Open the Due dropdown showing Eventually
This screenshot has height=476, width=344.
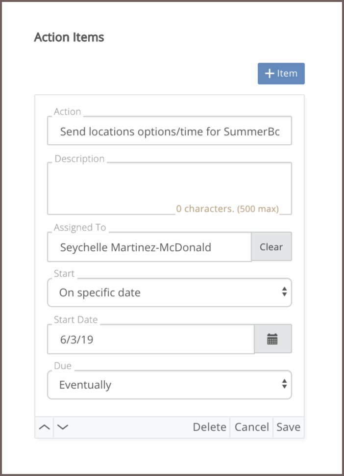coord(170,385)
